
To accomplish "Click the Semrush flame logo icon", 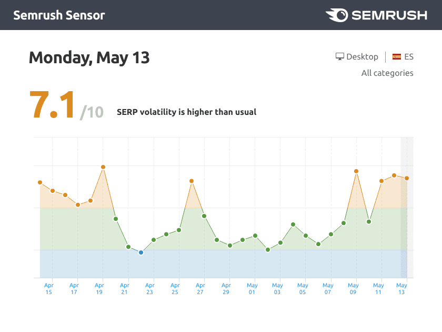I will tap(337, 15).
